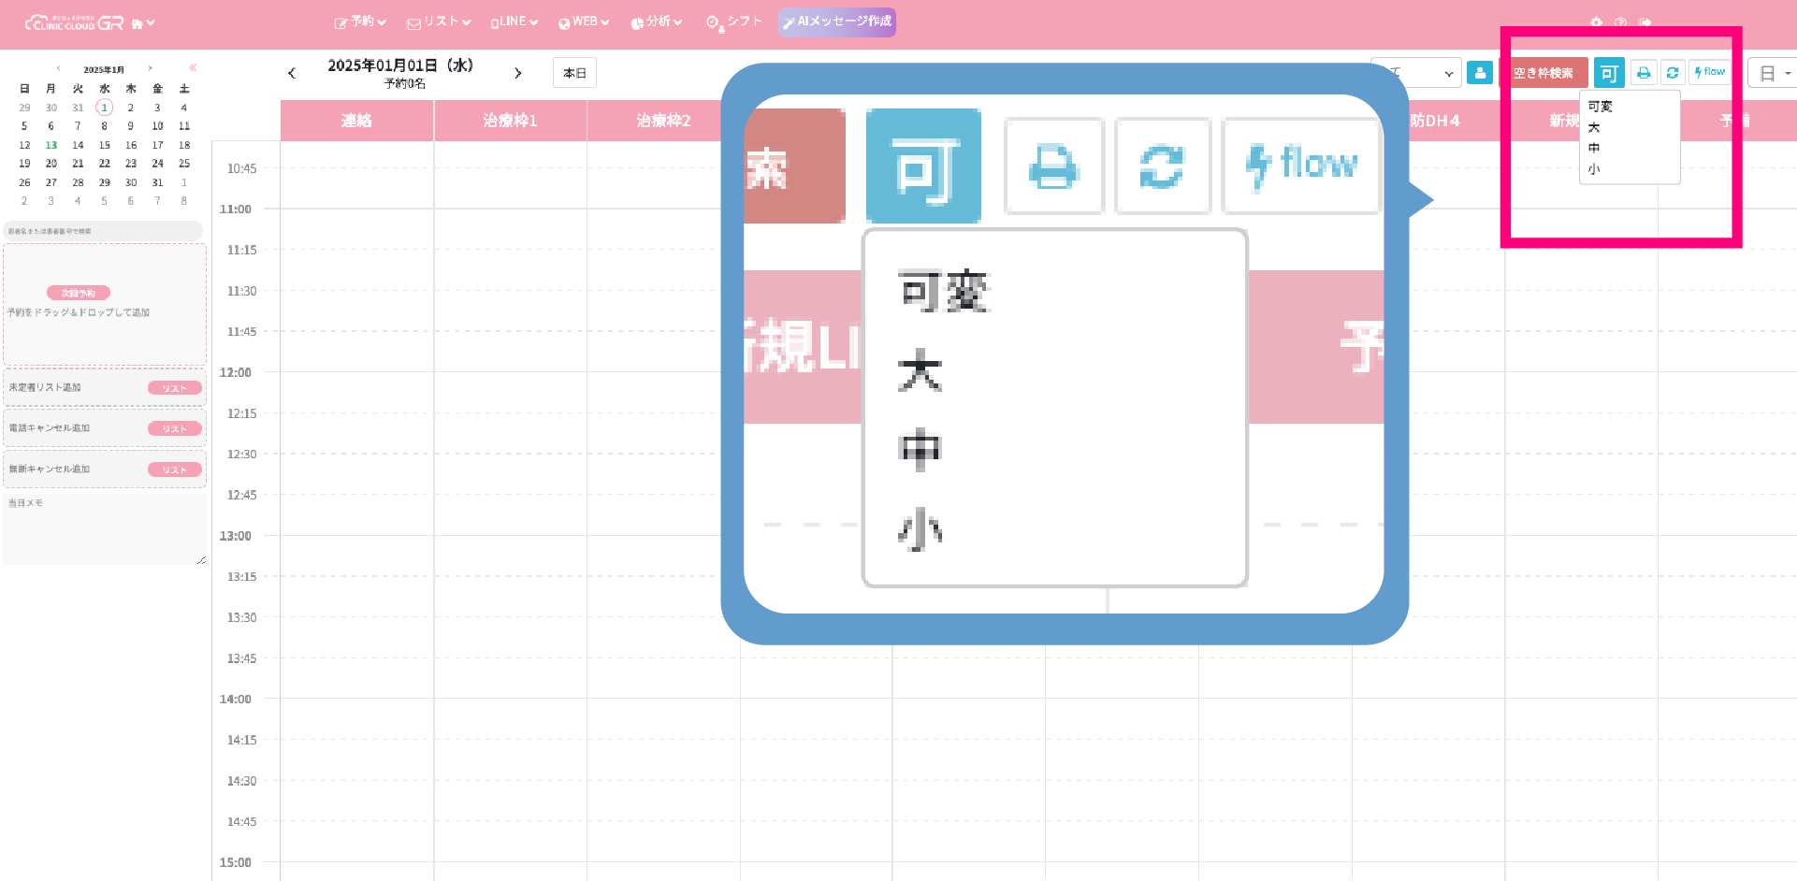Click the flow lightning button
Image resolution: width=1797 pixels, height=881 pixels.
tap(1710, 73)
